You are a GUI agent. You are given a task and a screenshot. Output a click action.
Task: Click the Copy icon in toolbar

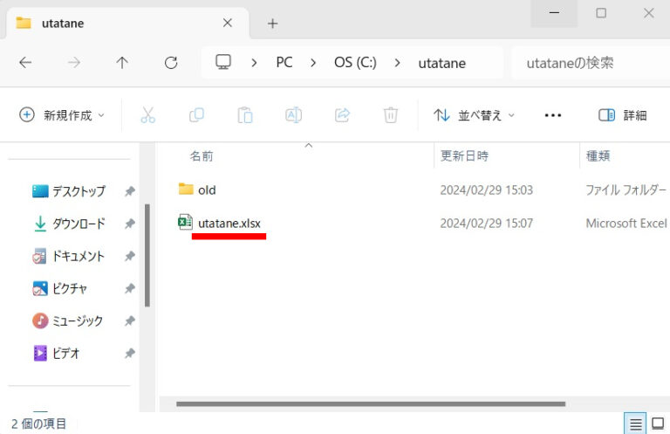[196, 115]
